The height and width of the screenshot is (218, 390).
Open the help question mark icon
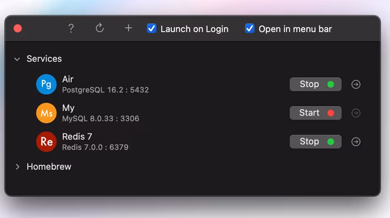[x=71, y=28]
